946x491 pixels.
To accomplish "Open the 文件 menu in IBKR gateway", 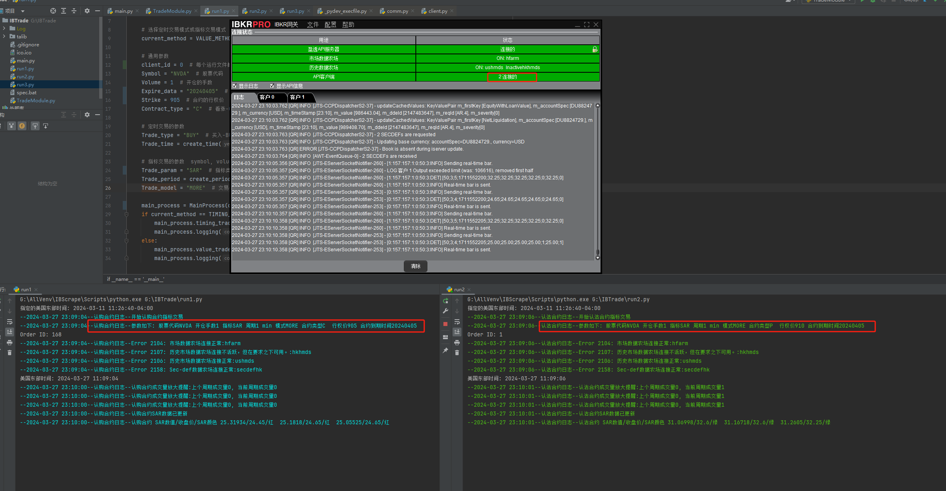I will (x=313, y=25).
